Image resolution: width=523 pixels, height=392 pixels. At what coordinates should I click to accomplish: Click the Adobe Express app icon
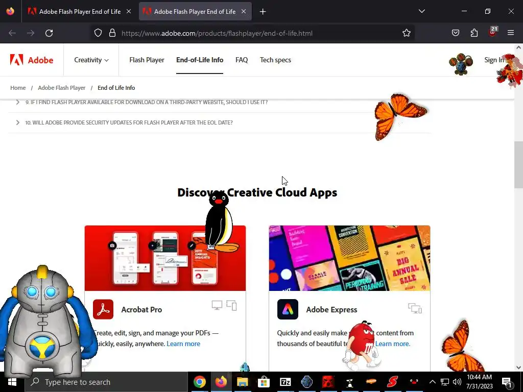click(x=288, y=309)
